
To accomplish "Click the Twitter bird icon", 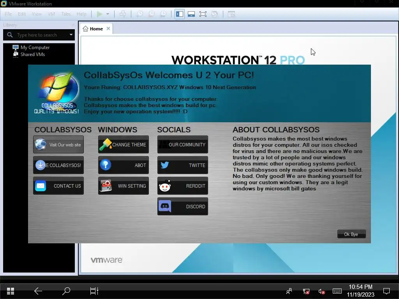I will 165,165.
